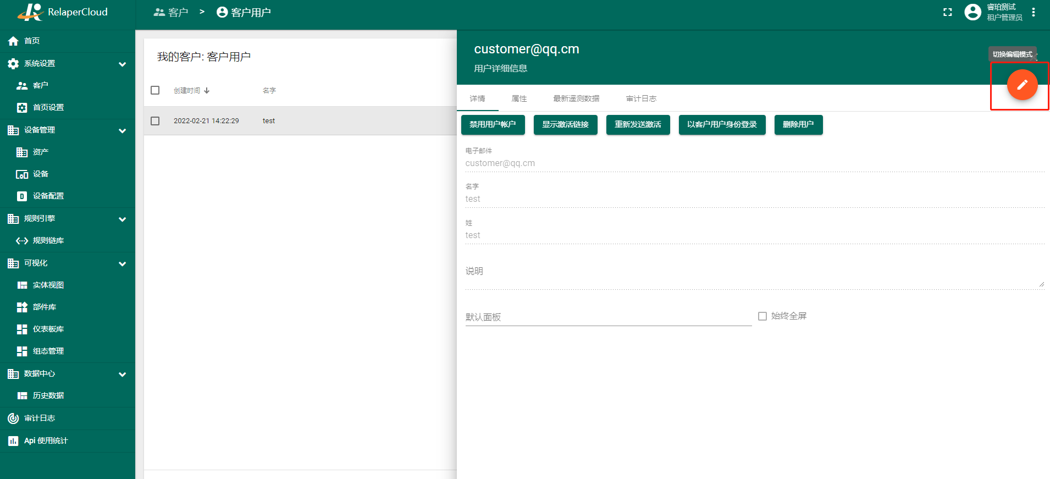
Task: Click the edit mode pencil button
Action: click(1022, 85)
